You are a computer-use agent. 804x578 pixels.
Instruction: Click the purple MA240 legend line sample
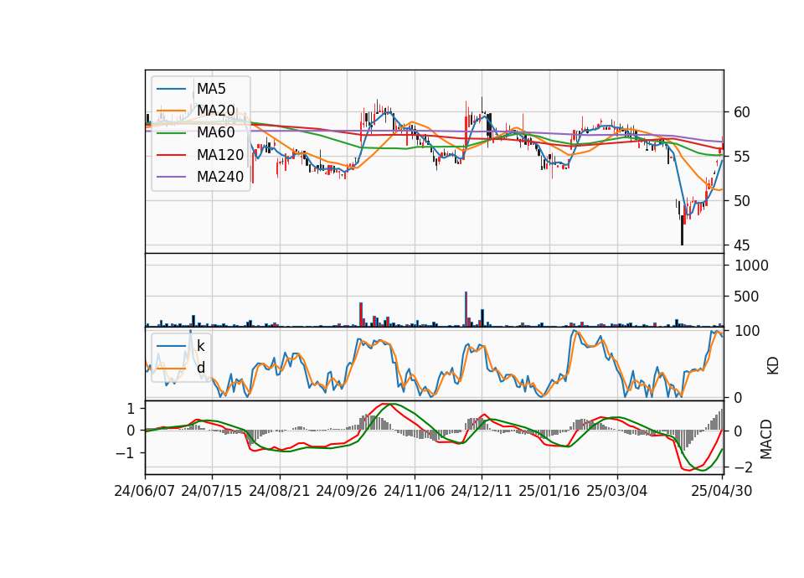pyautogui.click(x=171, y=177)
